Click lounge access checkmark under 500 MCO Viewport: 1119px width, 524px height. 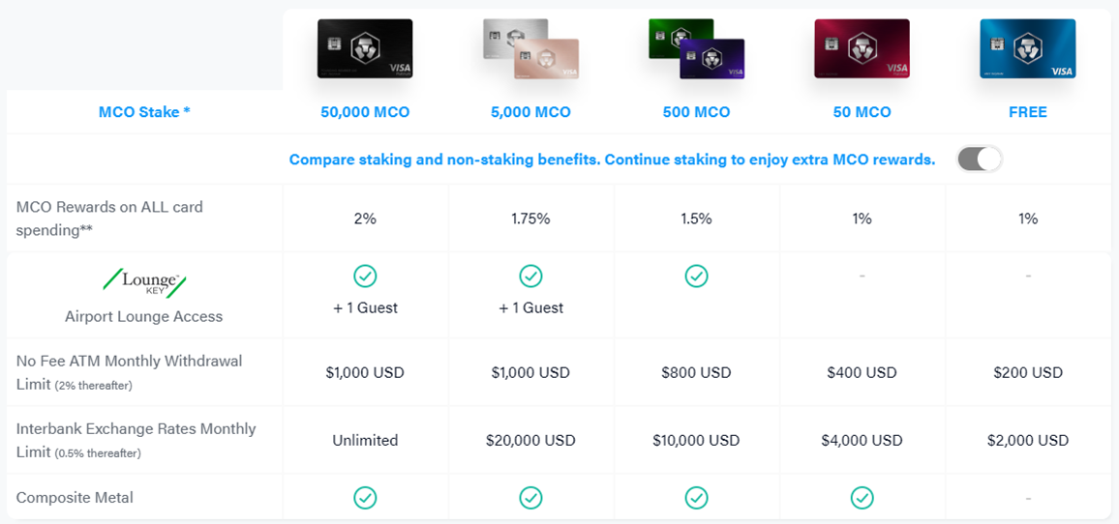pyautogui.click(x=697, y=276)
